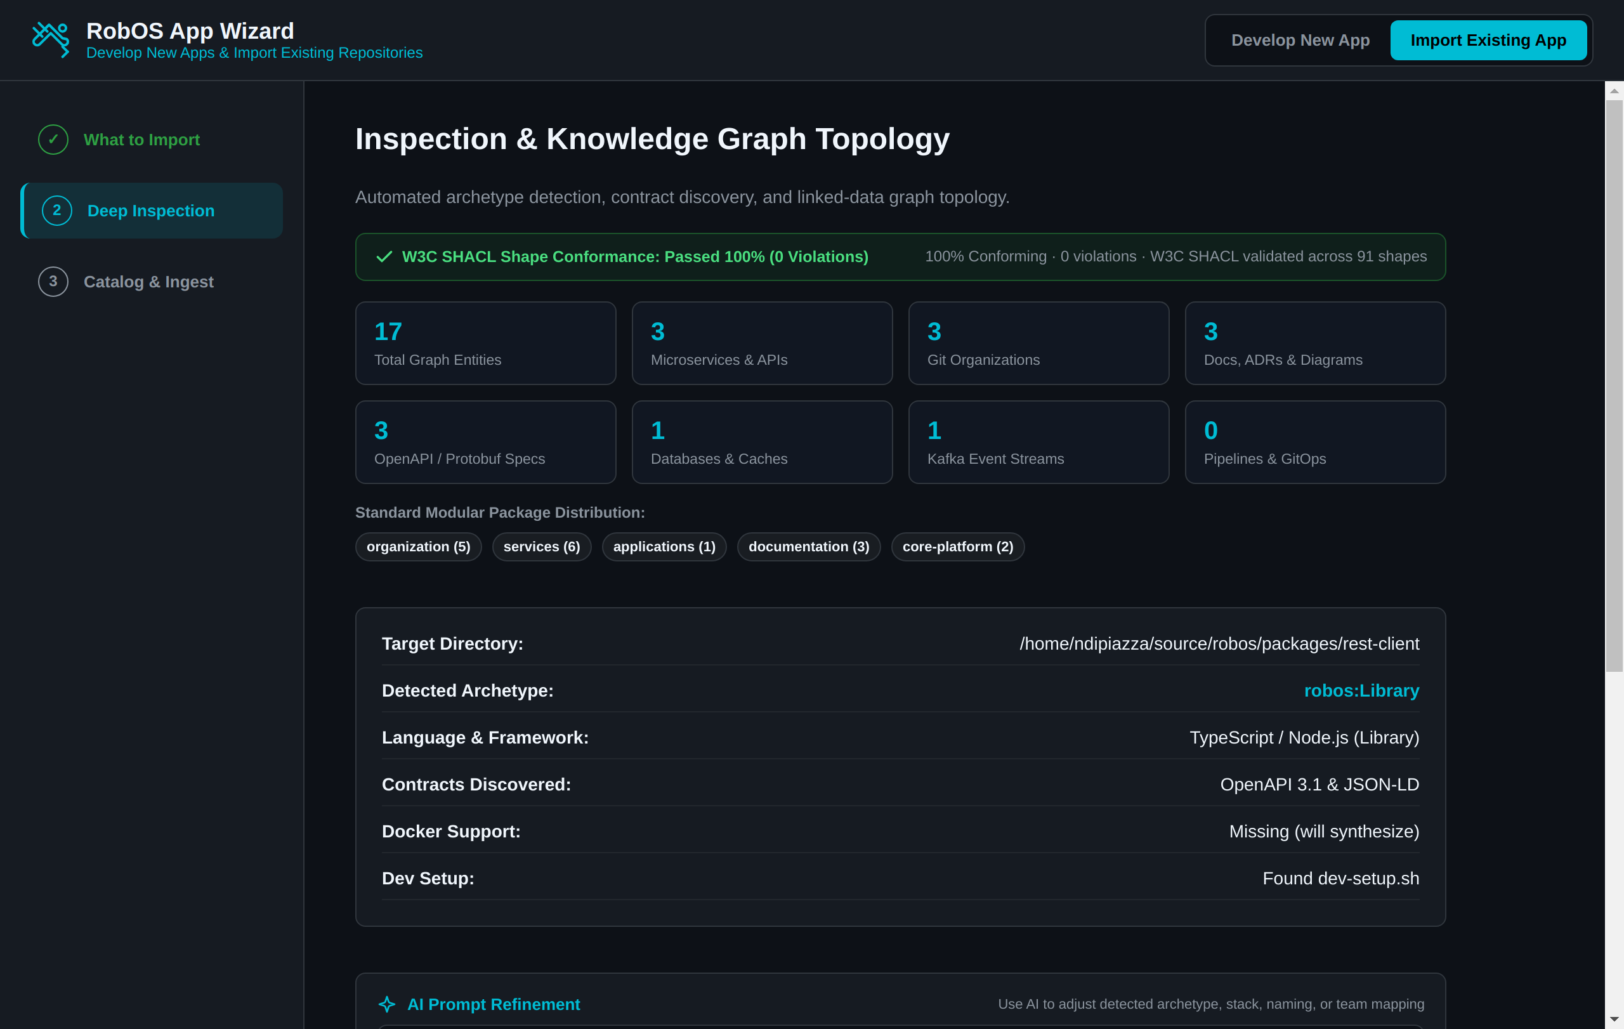Click the core-platform (2) package chip
The image size is (1624, 1029).
click(x=958, y=547)
